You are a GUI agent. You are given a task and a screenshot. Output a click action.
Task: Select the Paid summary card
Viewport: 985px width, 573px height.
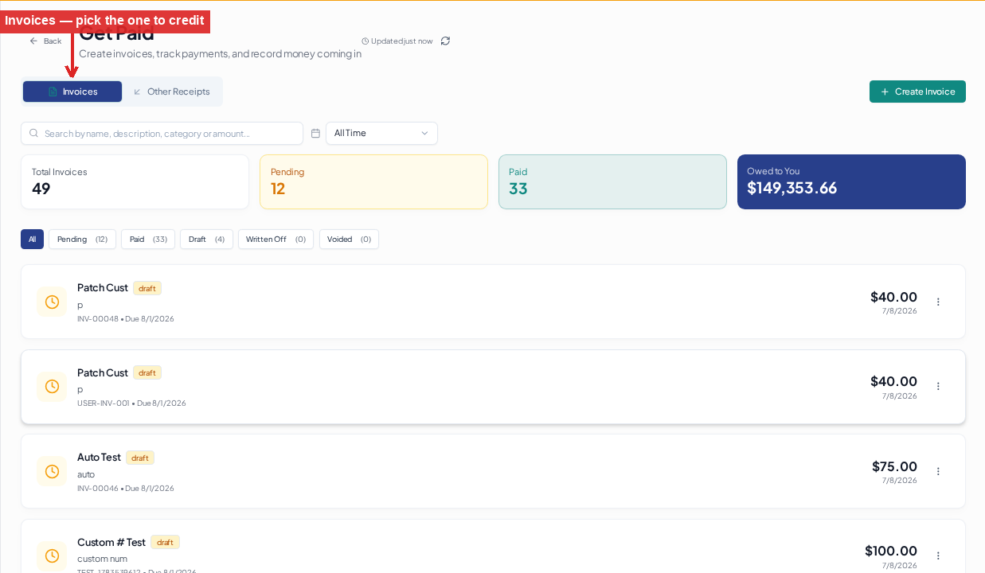(612, 181)
